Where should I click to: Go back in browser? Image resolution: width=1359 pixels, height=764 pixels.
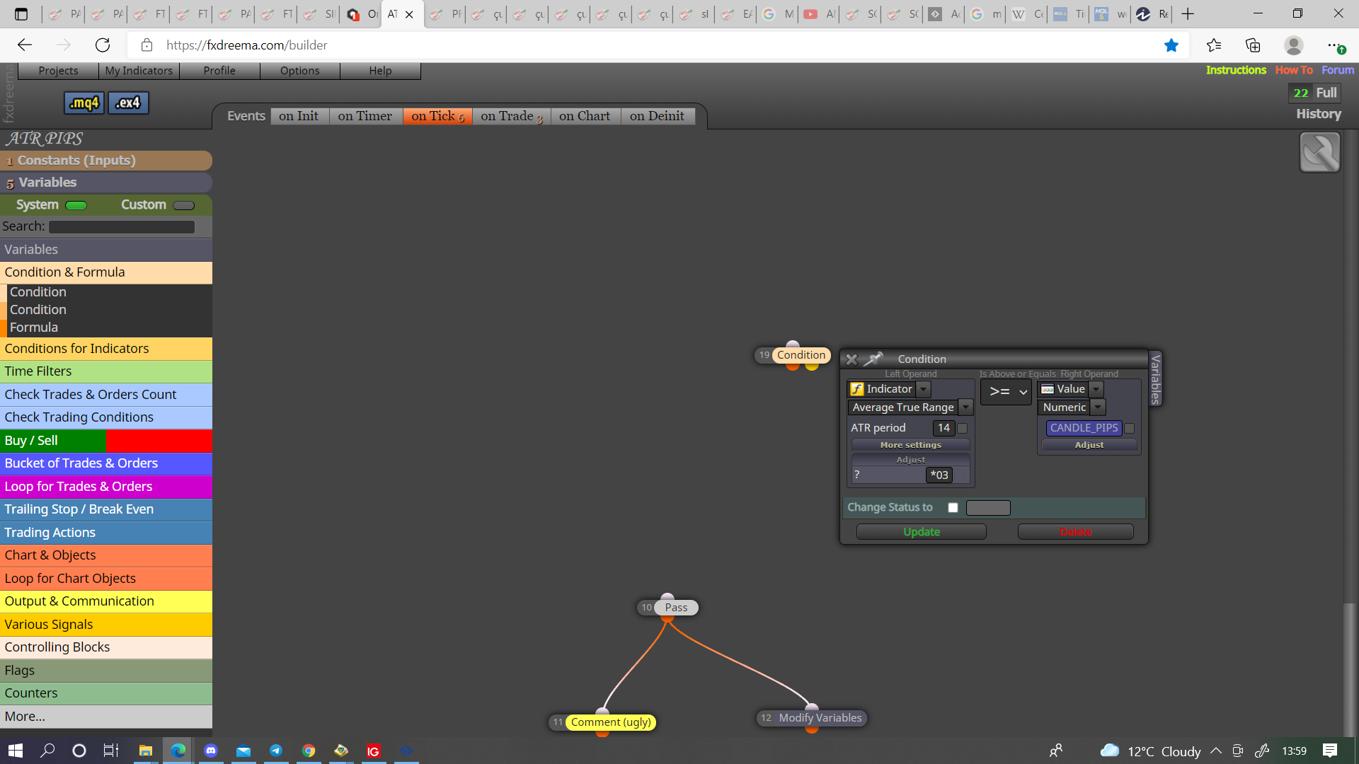coord(25,45)
